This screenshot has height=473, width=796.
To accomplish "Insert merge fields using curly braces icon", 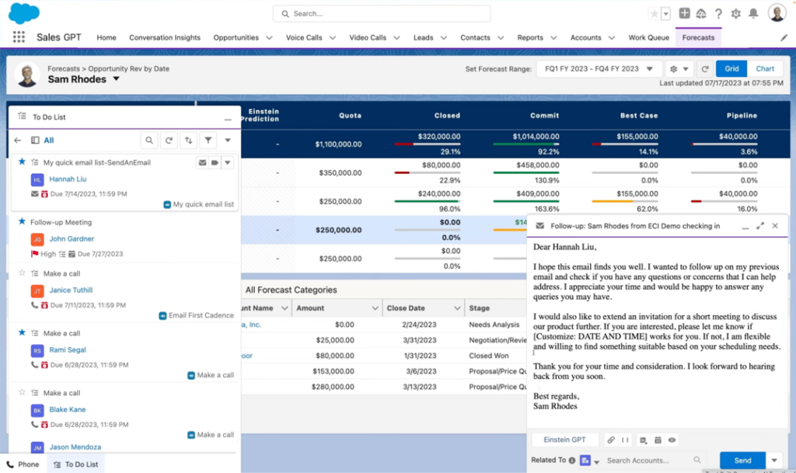I will [x=624, y=440].
